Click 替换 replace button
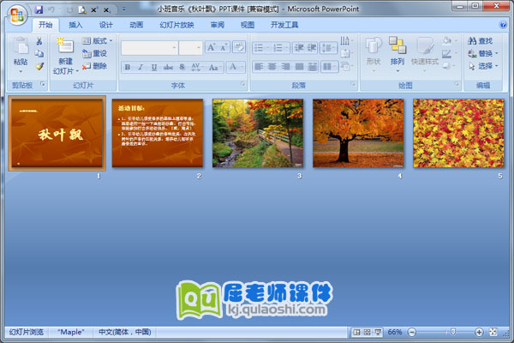This screenshot has height=343, width=514. pos(482,53)
